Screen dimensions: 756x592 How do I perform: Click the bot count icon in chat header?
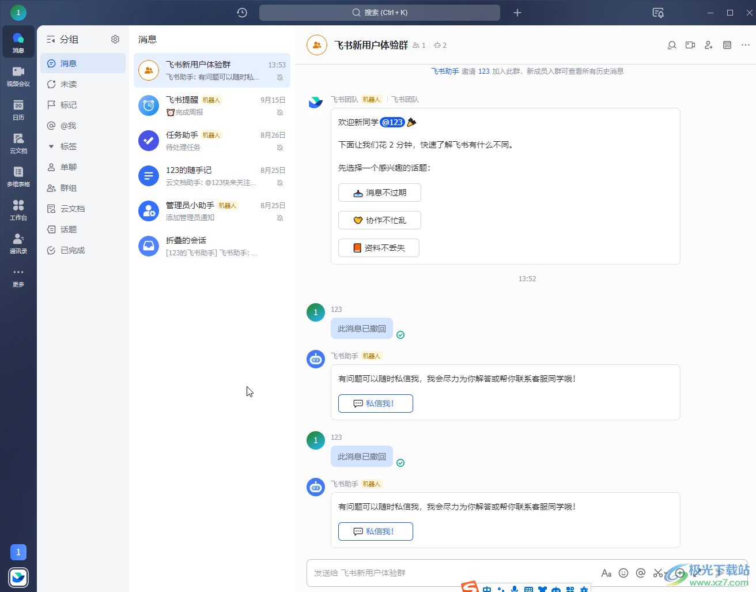click(440, 45)
